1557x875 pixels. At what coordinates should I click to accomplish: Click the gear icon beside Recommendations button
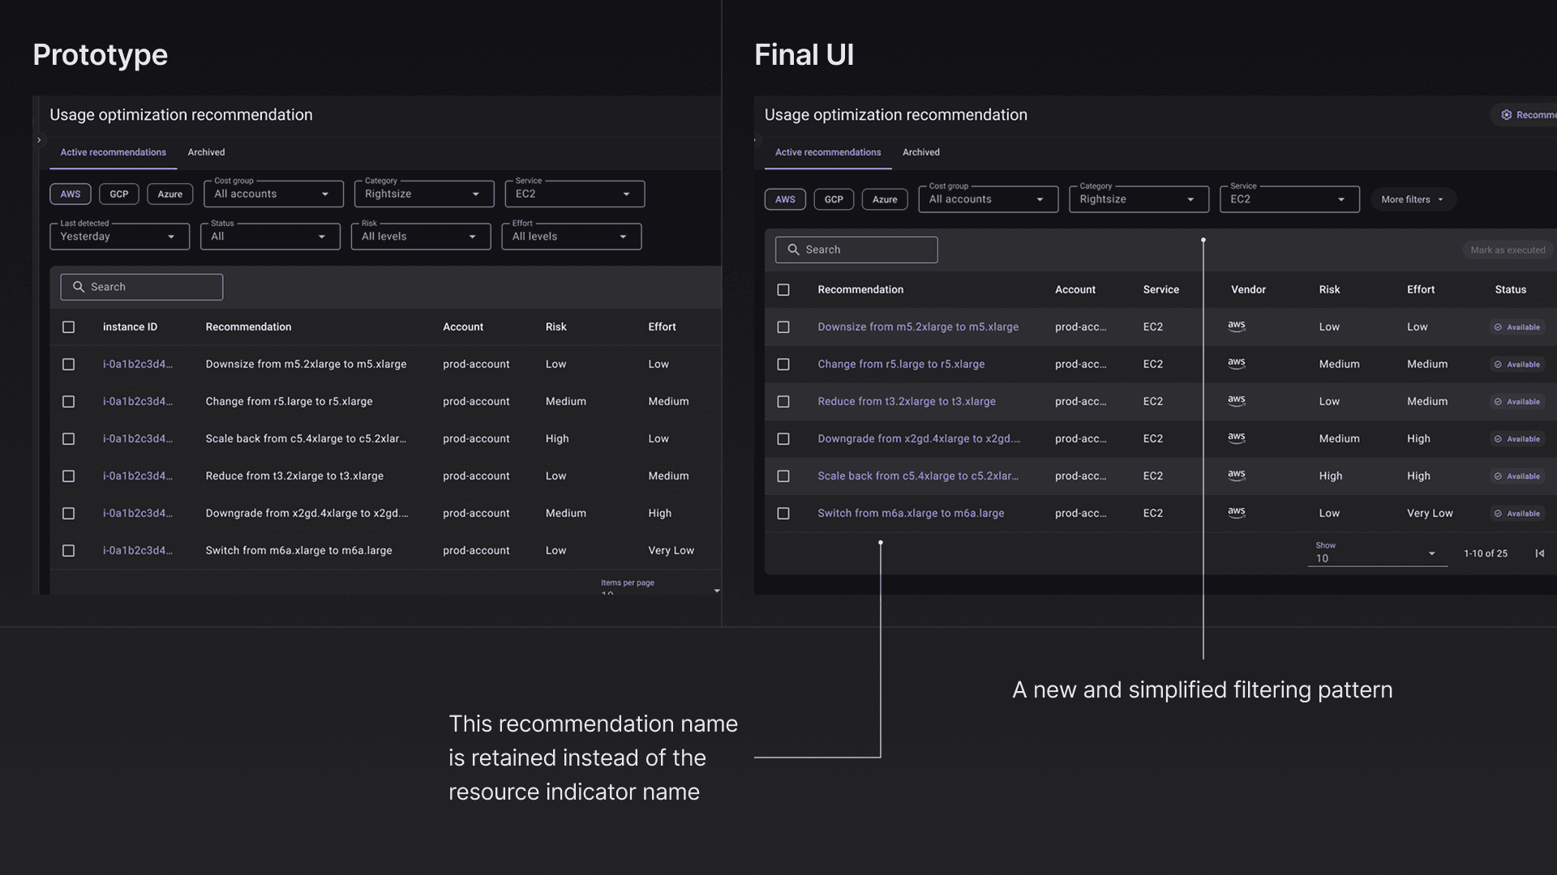[1506, 115]
